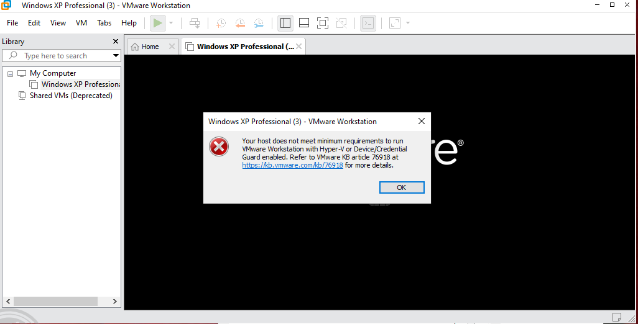
Task: Click the VMware Workstation title bar icon
Action: (x=6, y=6)
